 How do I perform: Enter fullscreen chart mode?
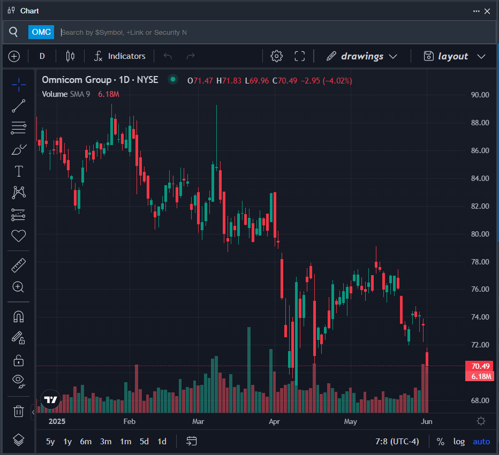[300, 56]
